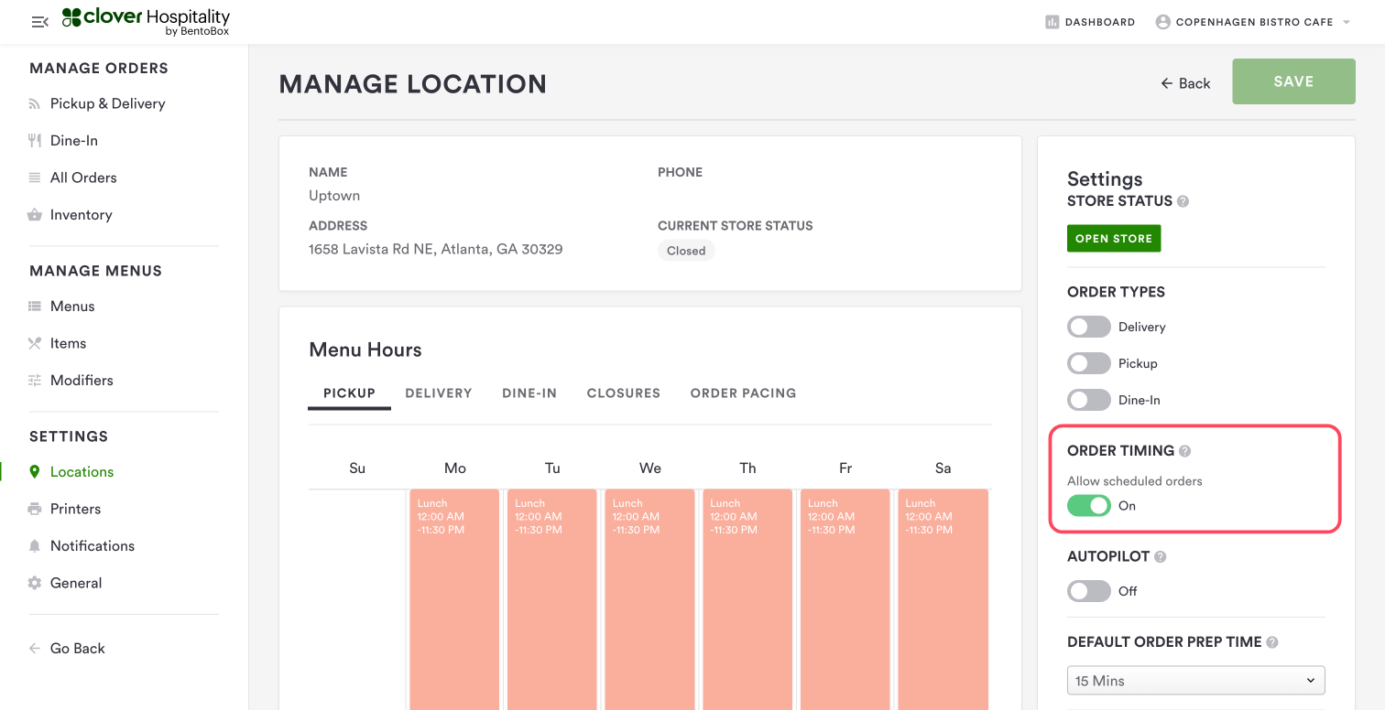Enable the Delivery order type toggle

(1088, 327)
